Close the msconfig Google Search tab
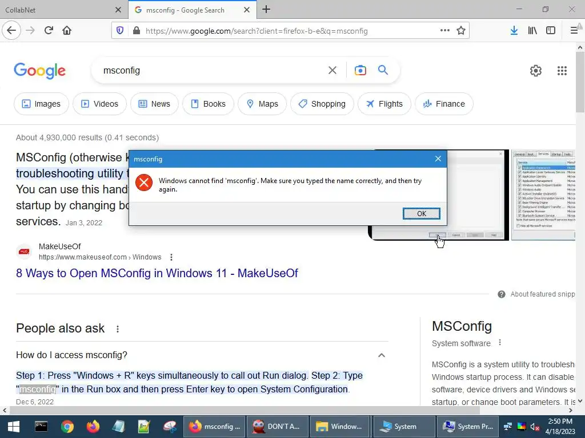585x438 pixels. (247, 10)
